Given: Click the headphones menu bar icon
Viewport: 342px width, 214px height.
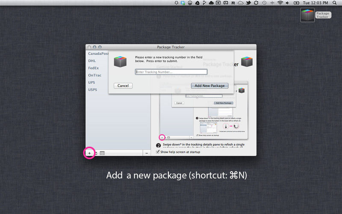Looking at the screenshot, I should click(x=190, y=3).
